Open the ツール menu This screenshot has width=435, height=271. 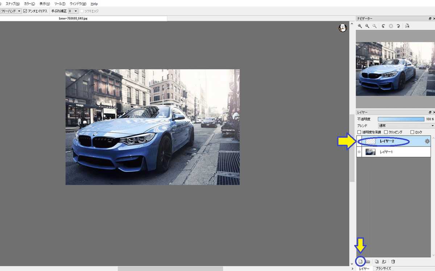point(60,4)
